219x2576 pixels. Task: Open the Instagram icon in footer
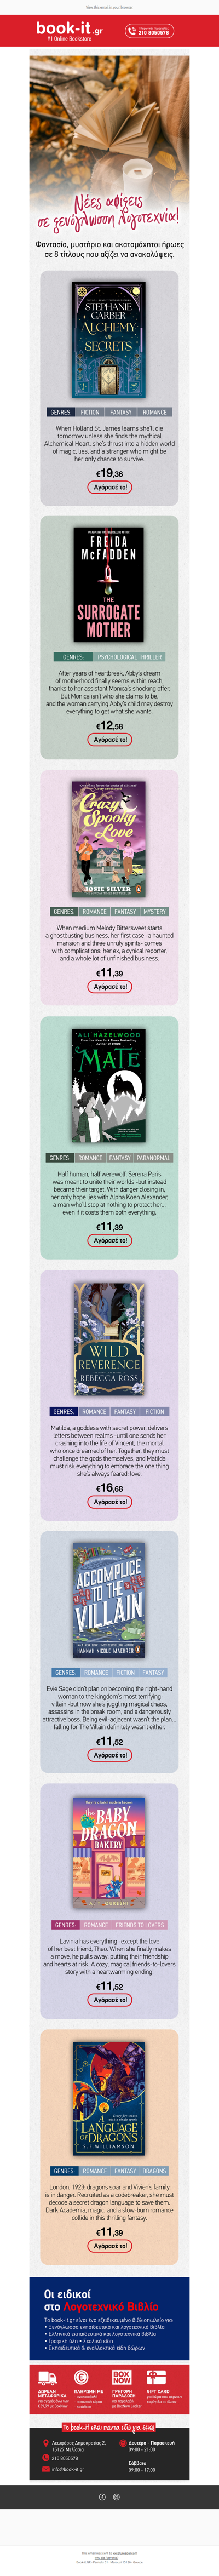tap(116, 2496)
